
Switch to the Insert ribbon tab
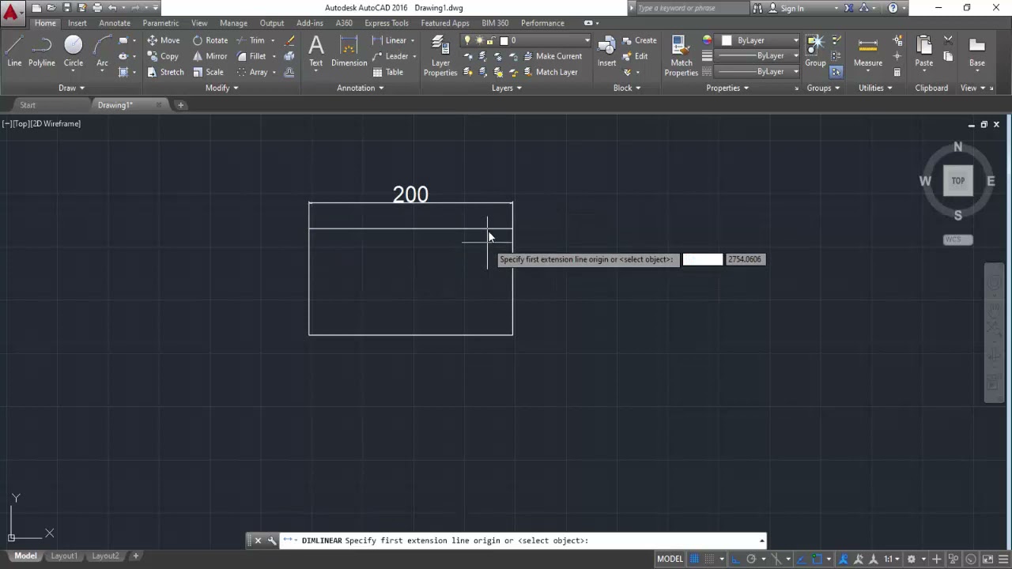coord(77,23)
